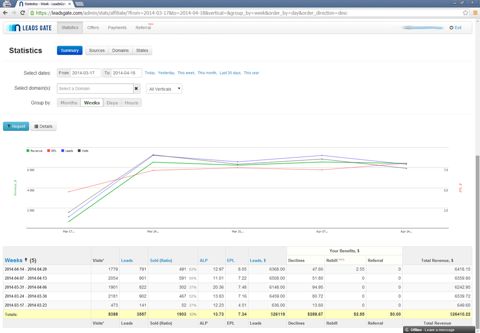
Task: Select the This month date shortcut
Action: [207, 73]
